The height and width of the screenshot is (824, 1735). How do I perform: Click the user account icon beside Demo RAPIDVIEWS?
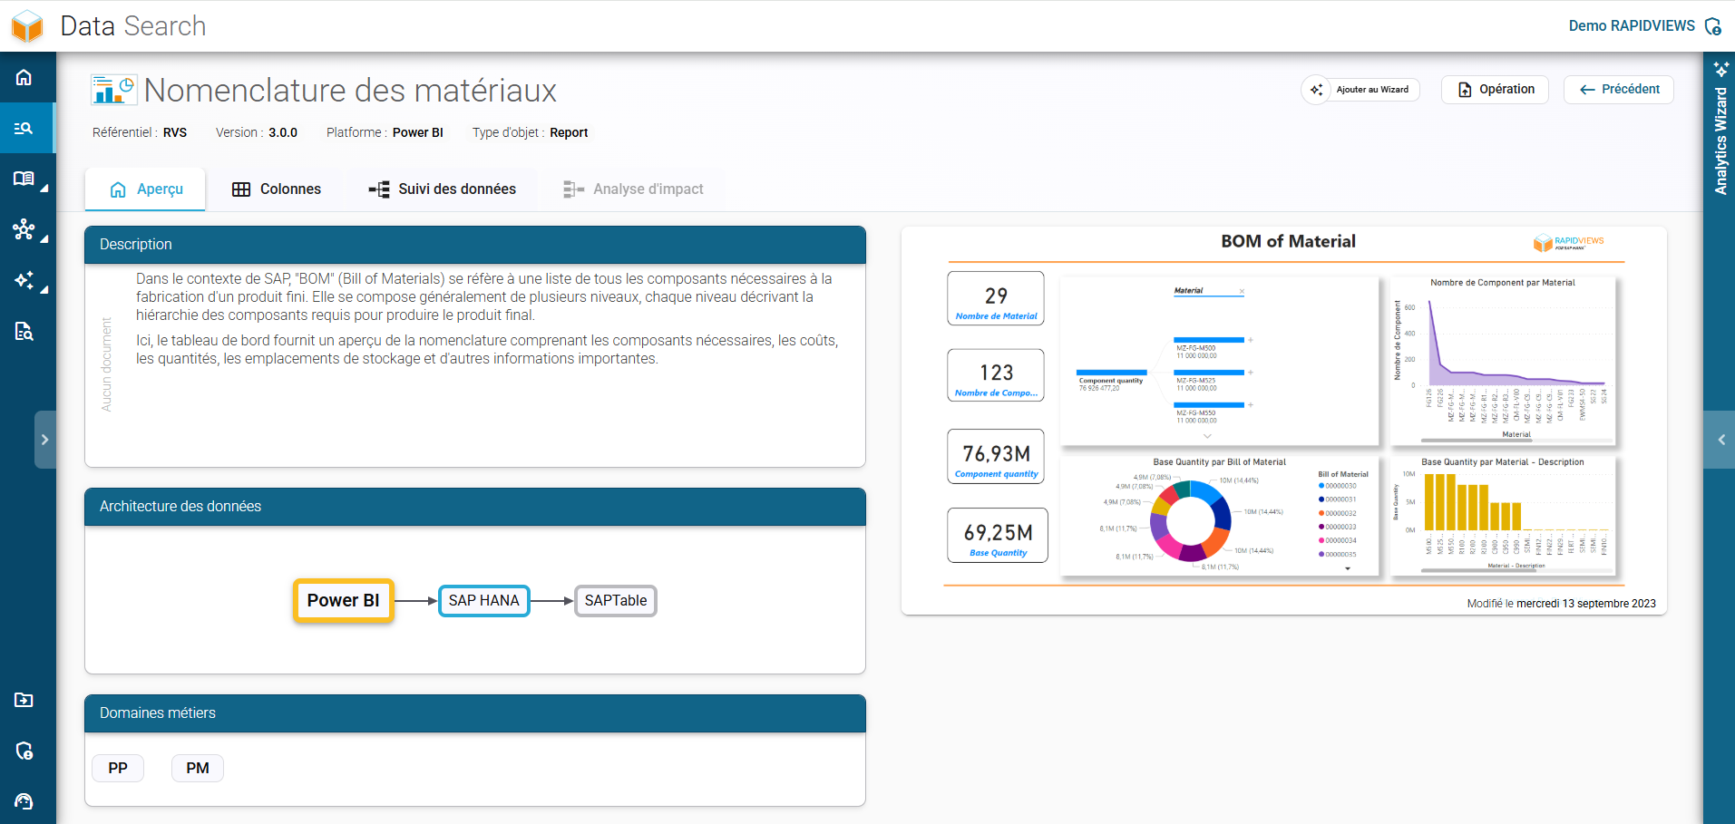point(1712,26)
